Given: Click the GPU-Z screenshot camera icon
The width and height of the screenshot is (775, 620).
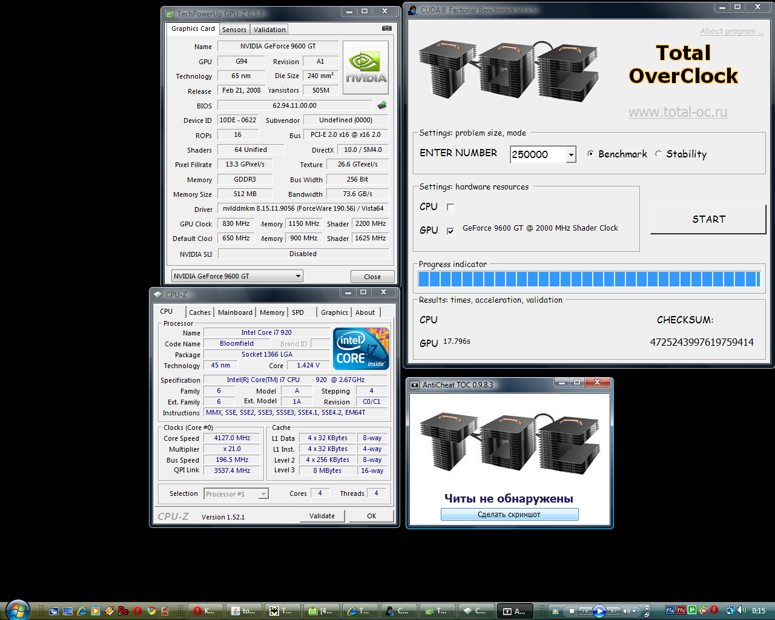Looking at the screenshot, I should click(387, 28).
